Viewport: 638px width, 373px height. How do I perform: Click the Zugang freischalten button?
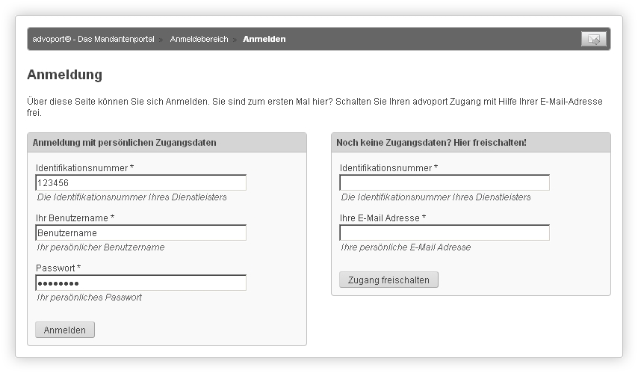(x=388, y=280)
